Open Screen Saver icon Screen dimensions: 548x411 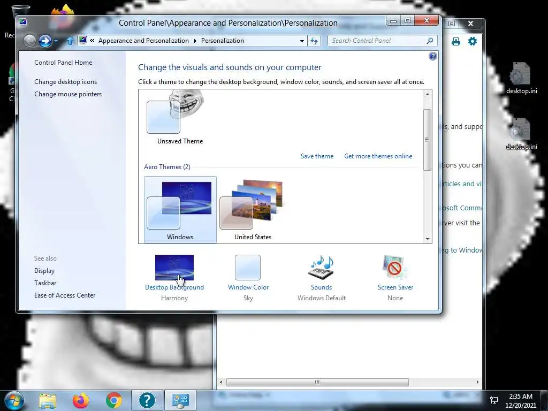pyautogui.click(x=395, y=268)
